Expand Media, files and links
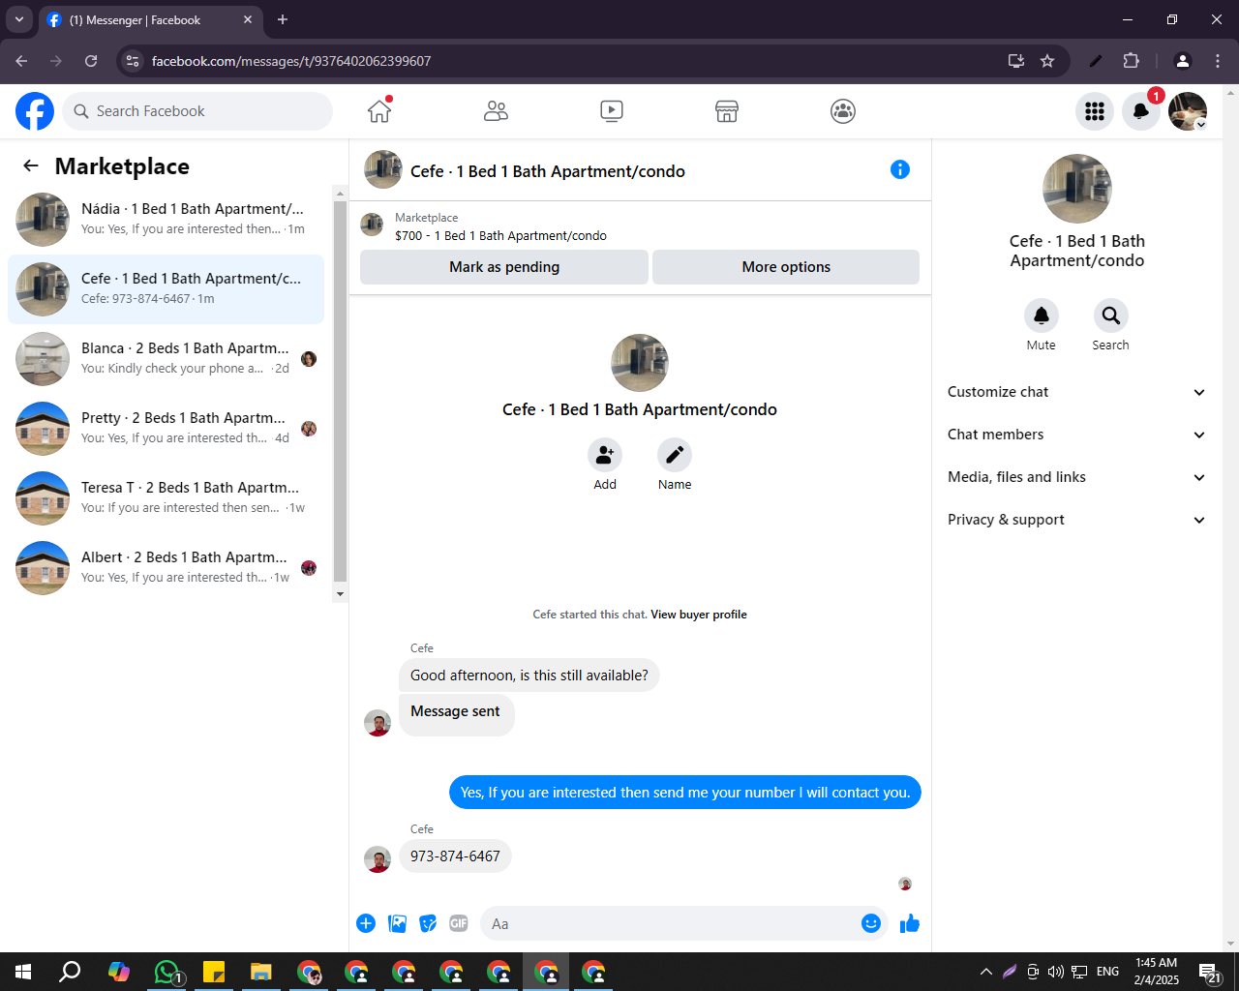The height and width of the screenshot is (991, 1239). [x=1077, y=477]
